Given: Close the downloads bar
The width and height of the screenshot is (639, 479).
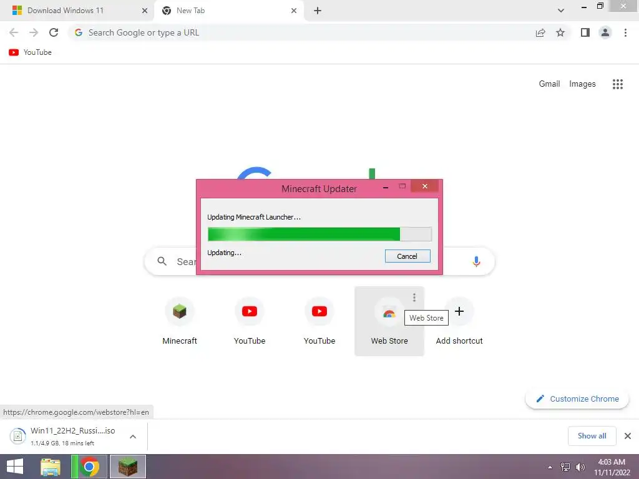Looking at the screenshot, I should pos(628,436).
